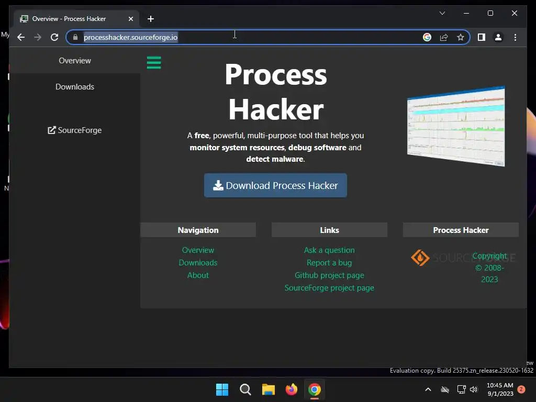
Task: Open SourceForge external link in sidebar
Action: point(74,130)
